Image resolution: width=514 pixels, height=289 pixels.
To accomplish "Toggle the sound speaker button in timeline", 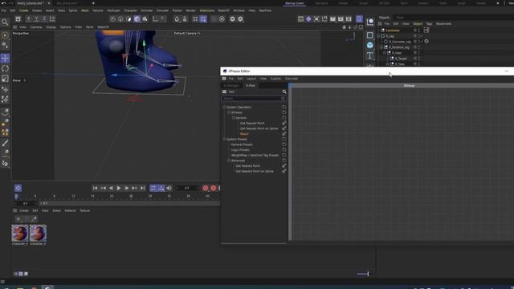I will click(169, 188).
